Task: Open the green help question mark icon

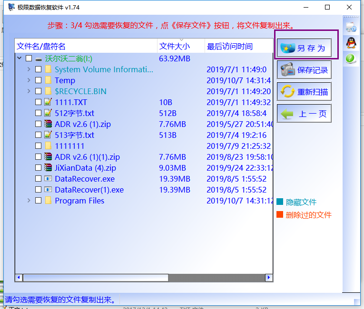Action: pyautogui.click(x=350, y=58)
